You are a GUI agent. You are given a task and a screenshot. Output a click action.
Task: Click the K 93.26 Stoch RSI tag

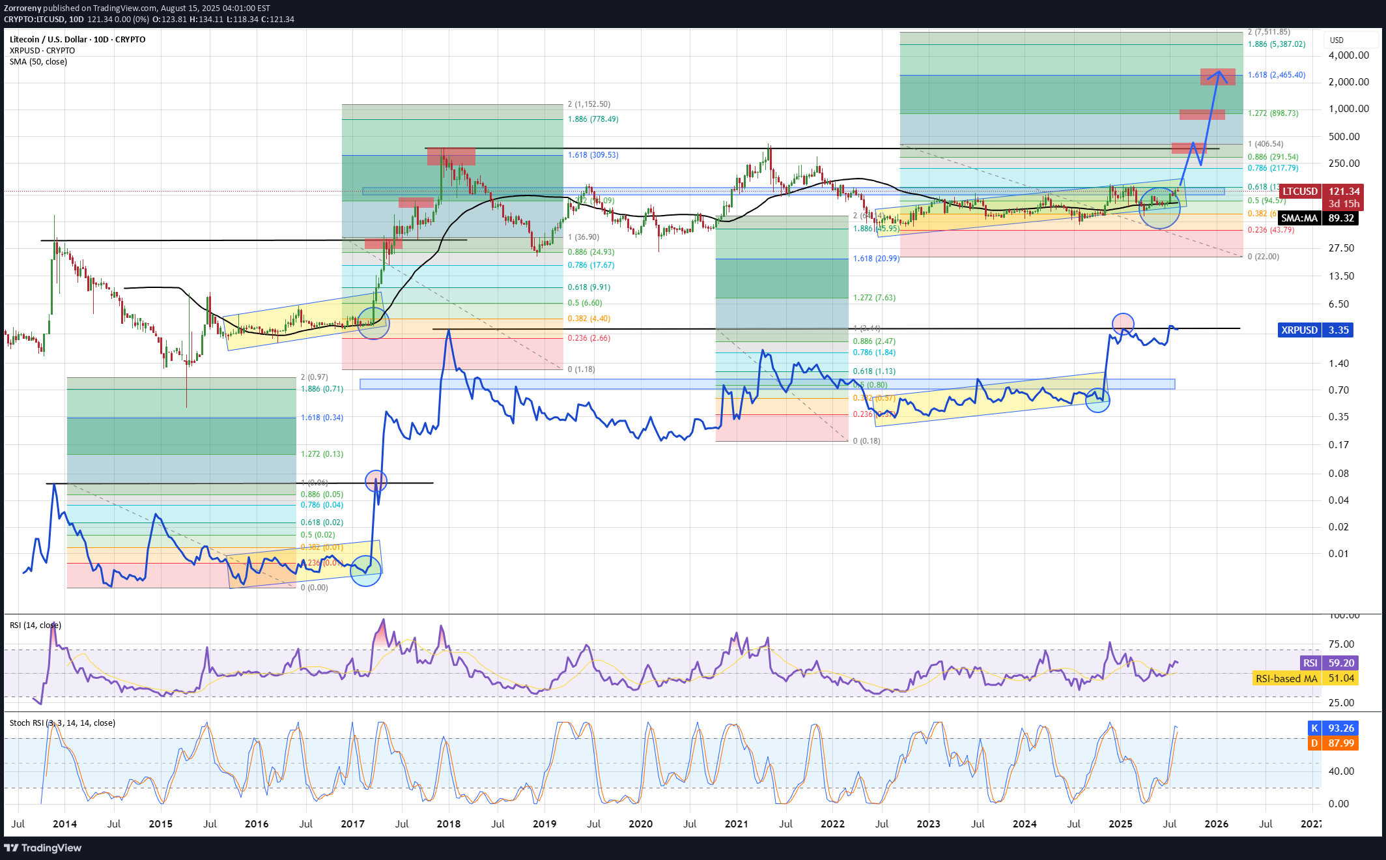(x=1333, y=728)
